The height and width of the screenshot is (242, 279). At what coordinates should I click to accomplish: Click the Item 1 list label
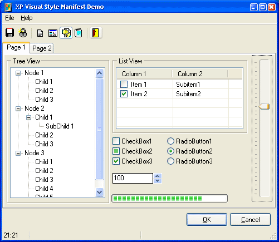coord(139,85)
